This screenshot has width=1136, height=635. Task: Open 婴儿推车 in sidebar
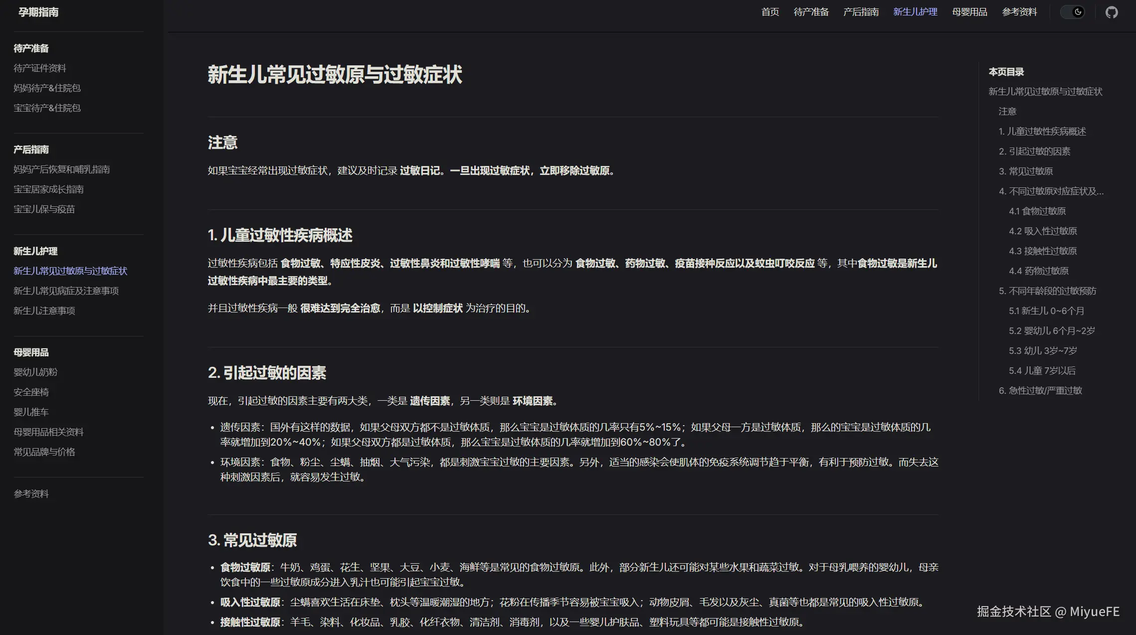click(31, 412)
